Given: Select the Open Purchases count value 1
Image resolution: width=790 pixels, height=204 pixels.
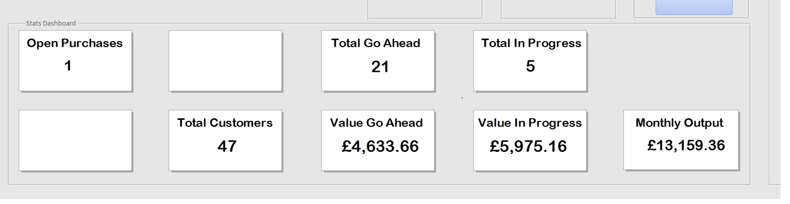Looking at the screenshot, I should (68, 66).
